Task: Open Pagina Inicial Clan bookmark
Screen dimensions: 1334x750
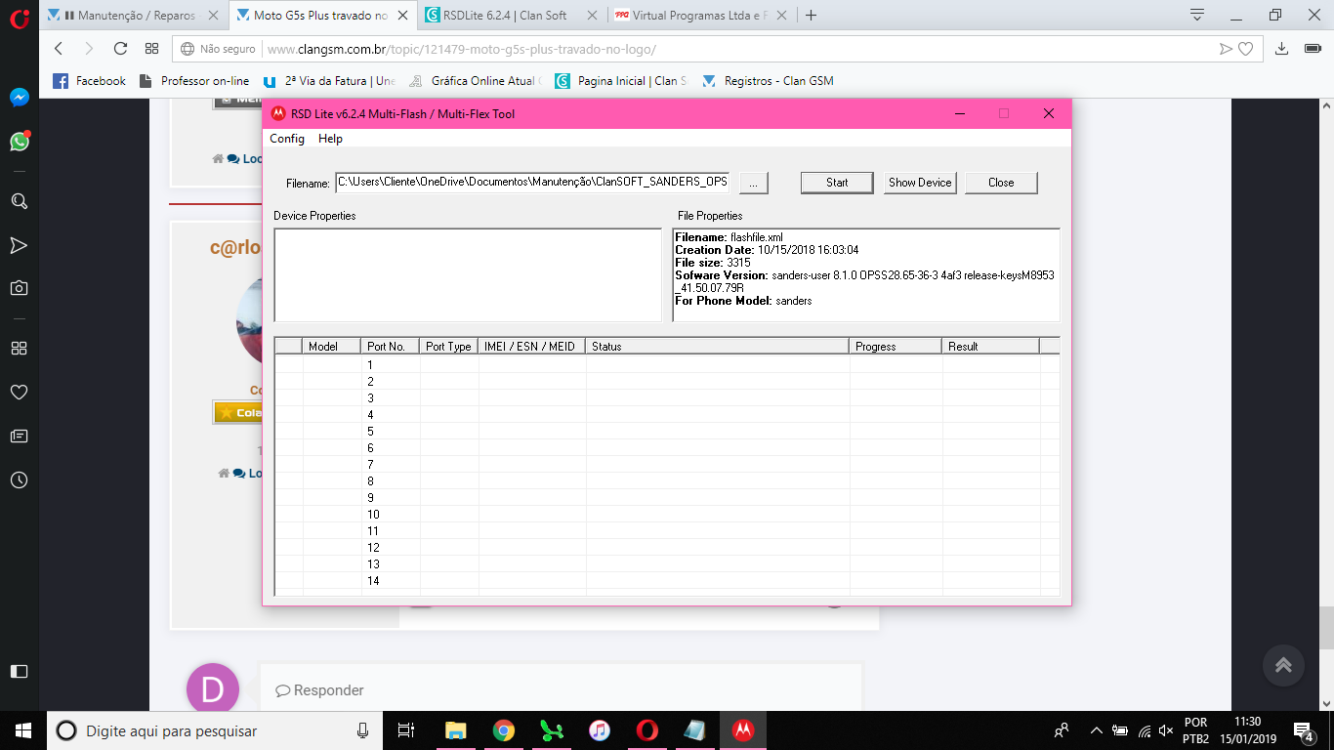Action: point(621,81)
